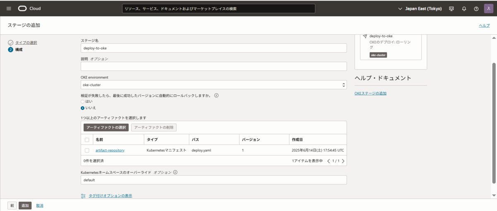Image resolution: width=497 pixels, height=211 pixels.
Task: Click the '1アイテムを表示中' text
Action: pyautogui.click(x=307, y=161)
